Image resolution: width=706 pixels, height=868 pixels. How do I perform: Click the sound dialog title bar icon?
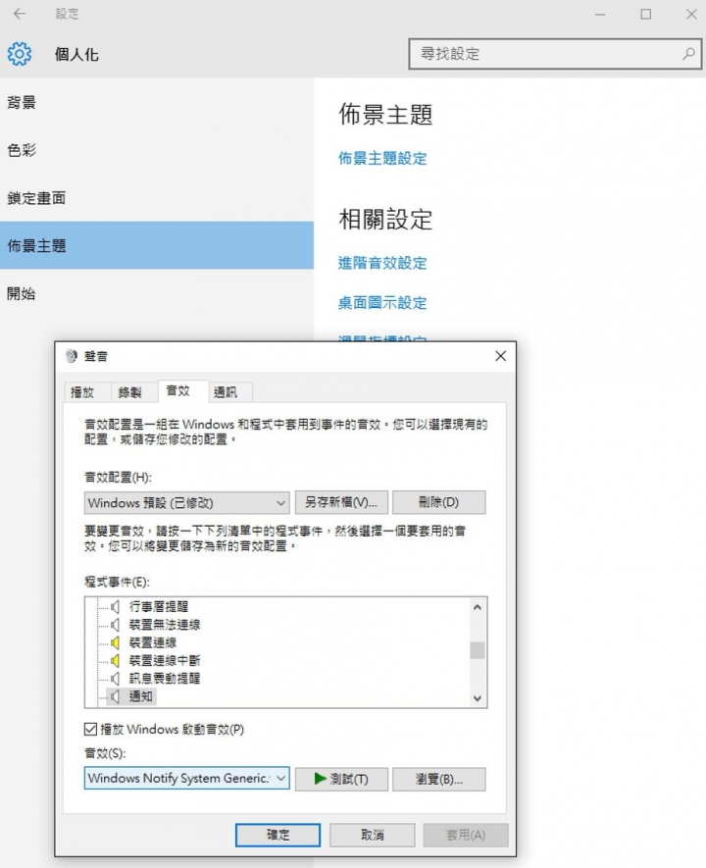click(72, 356)
